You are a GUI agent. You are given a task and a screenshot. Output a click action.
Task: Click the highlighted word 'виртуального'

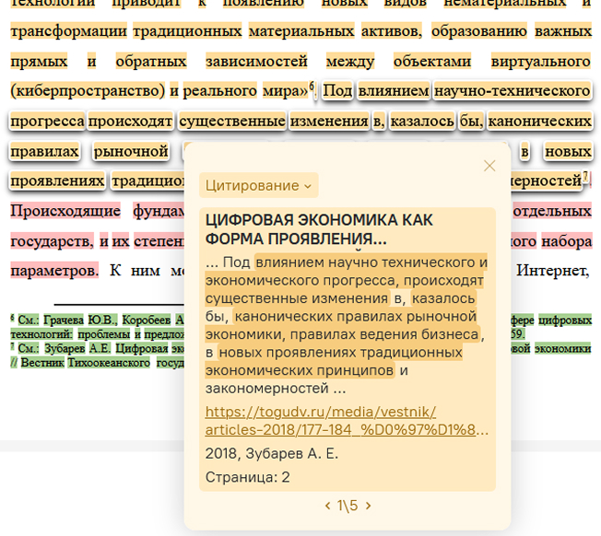(x=541, y=62)
